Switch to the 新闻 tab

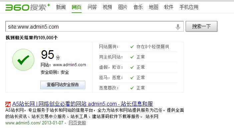point(61,7)
